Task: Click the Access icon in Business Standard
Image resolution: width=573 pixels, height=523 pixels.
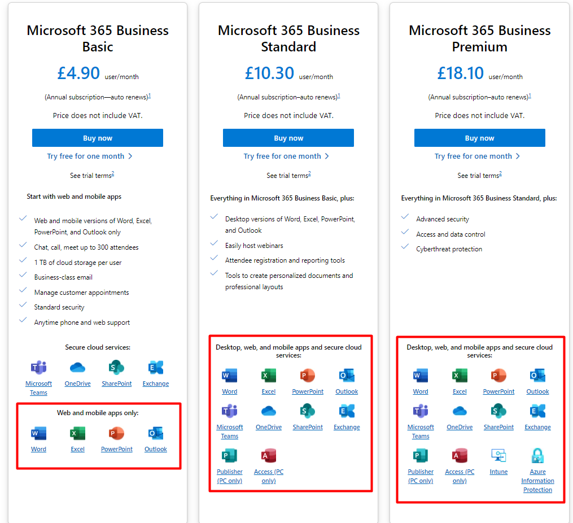Action: coord(269,455)
